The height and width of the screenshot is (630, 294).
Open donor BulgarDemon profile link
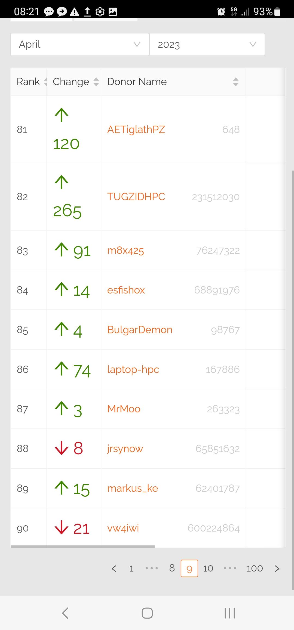click(x=140, y=330)
